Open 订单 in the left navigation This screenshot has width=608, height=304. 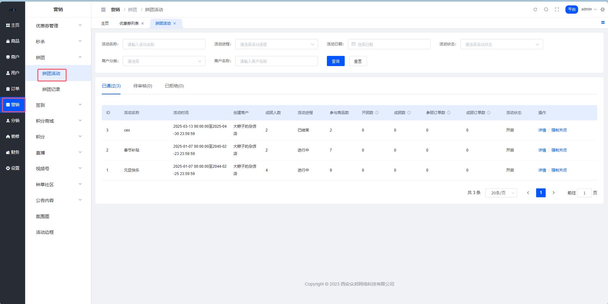pos(13,89)
